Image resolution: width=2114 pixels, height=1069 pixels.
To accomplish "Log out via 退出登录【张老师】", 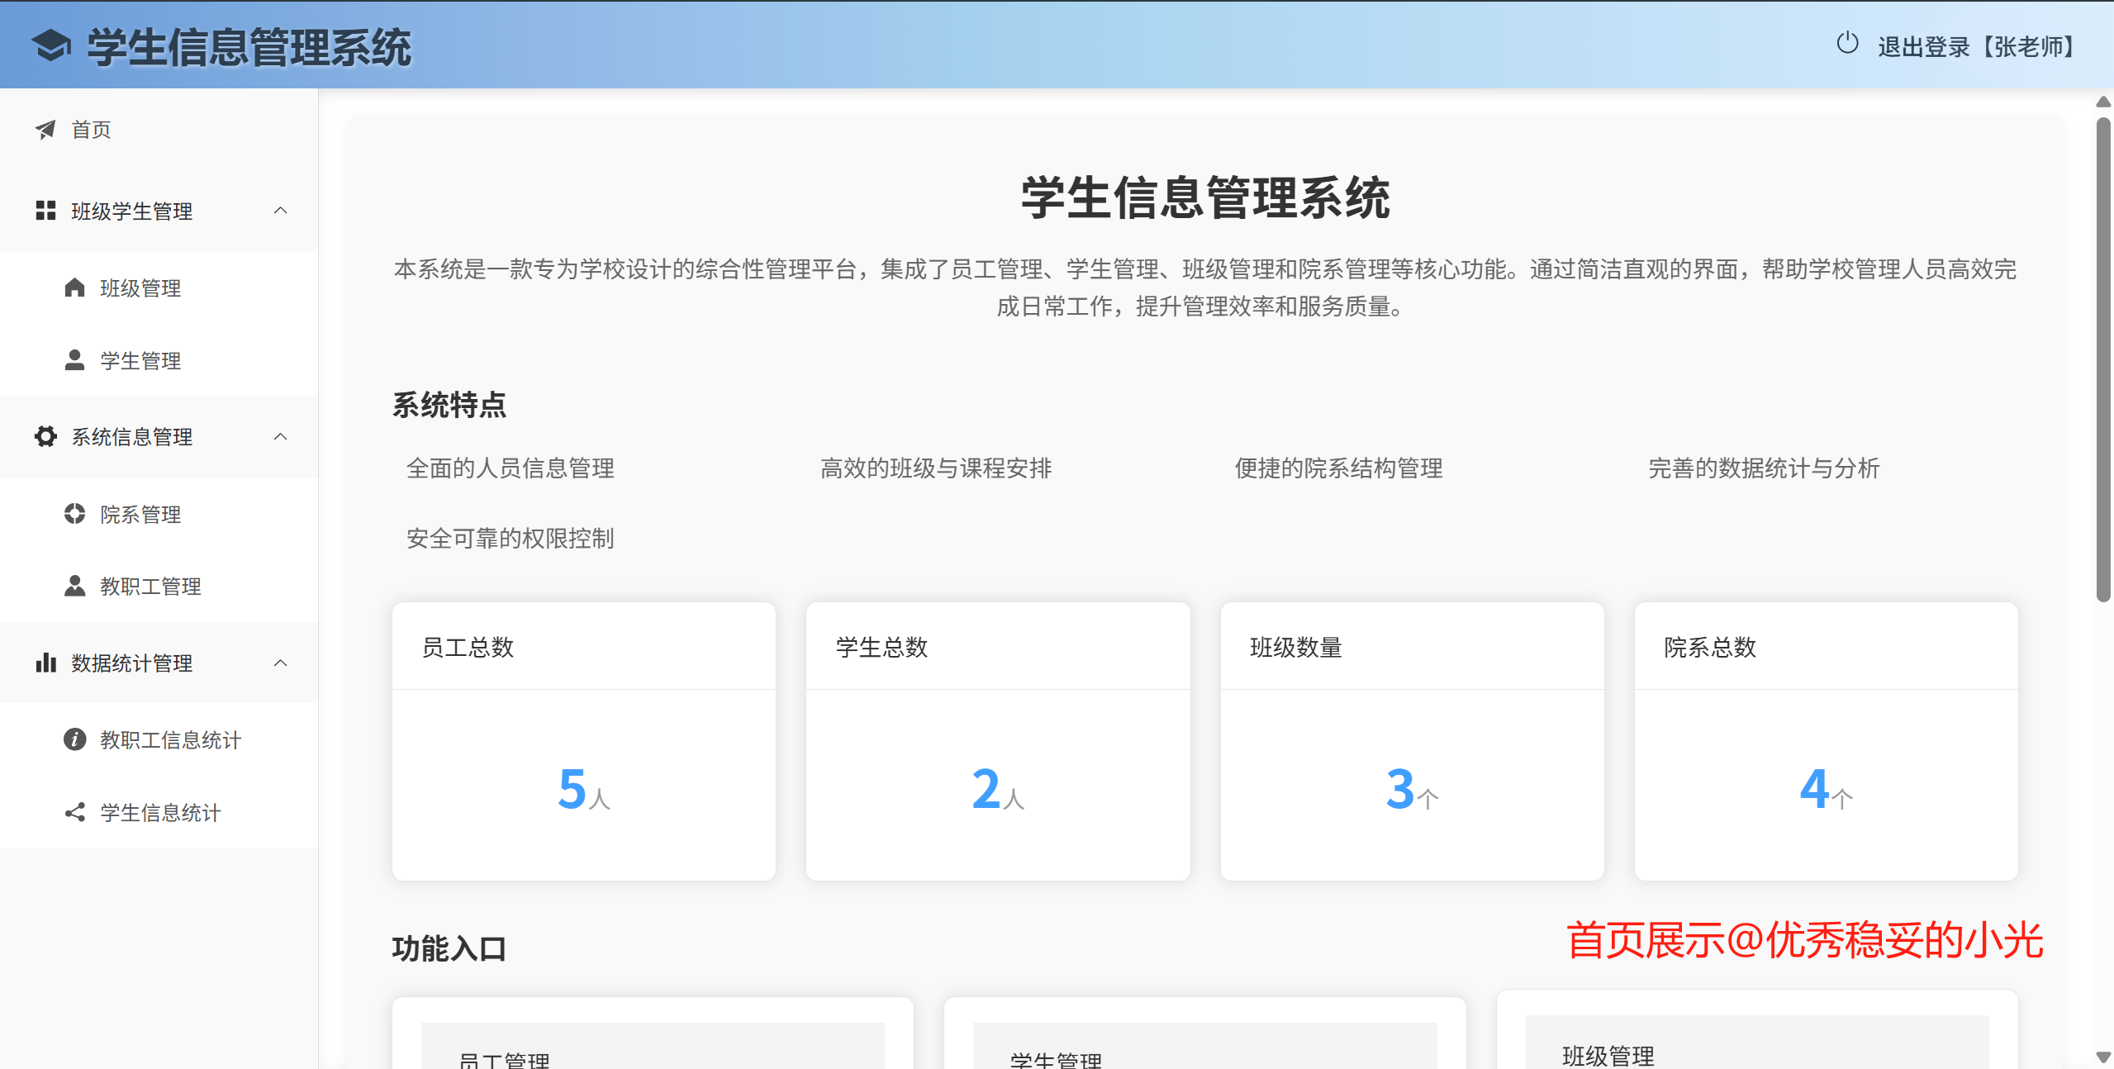I will [1977, 46].
